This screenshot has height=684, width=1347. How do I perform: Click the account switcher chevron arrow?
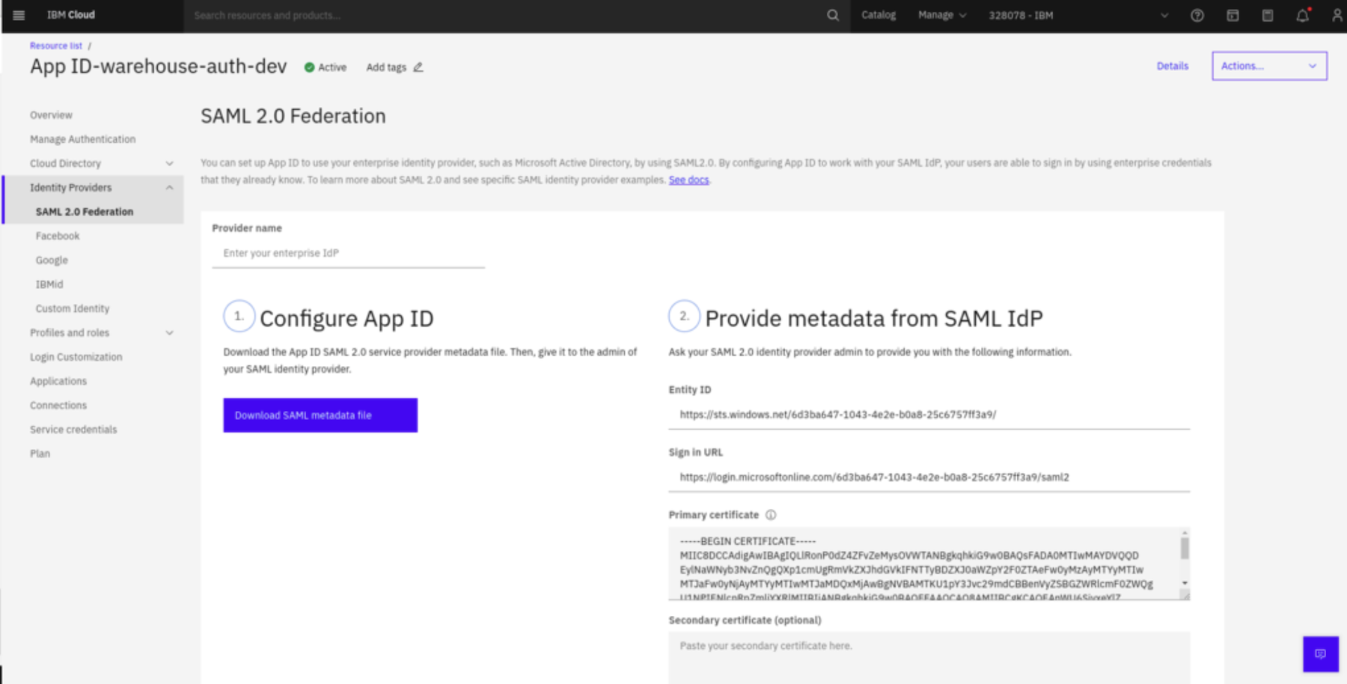[1164, 15]
